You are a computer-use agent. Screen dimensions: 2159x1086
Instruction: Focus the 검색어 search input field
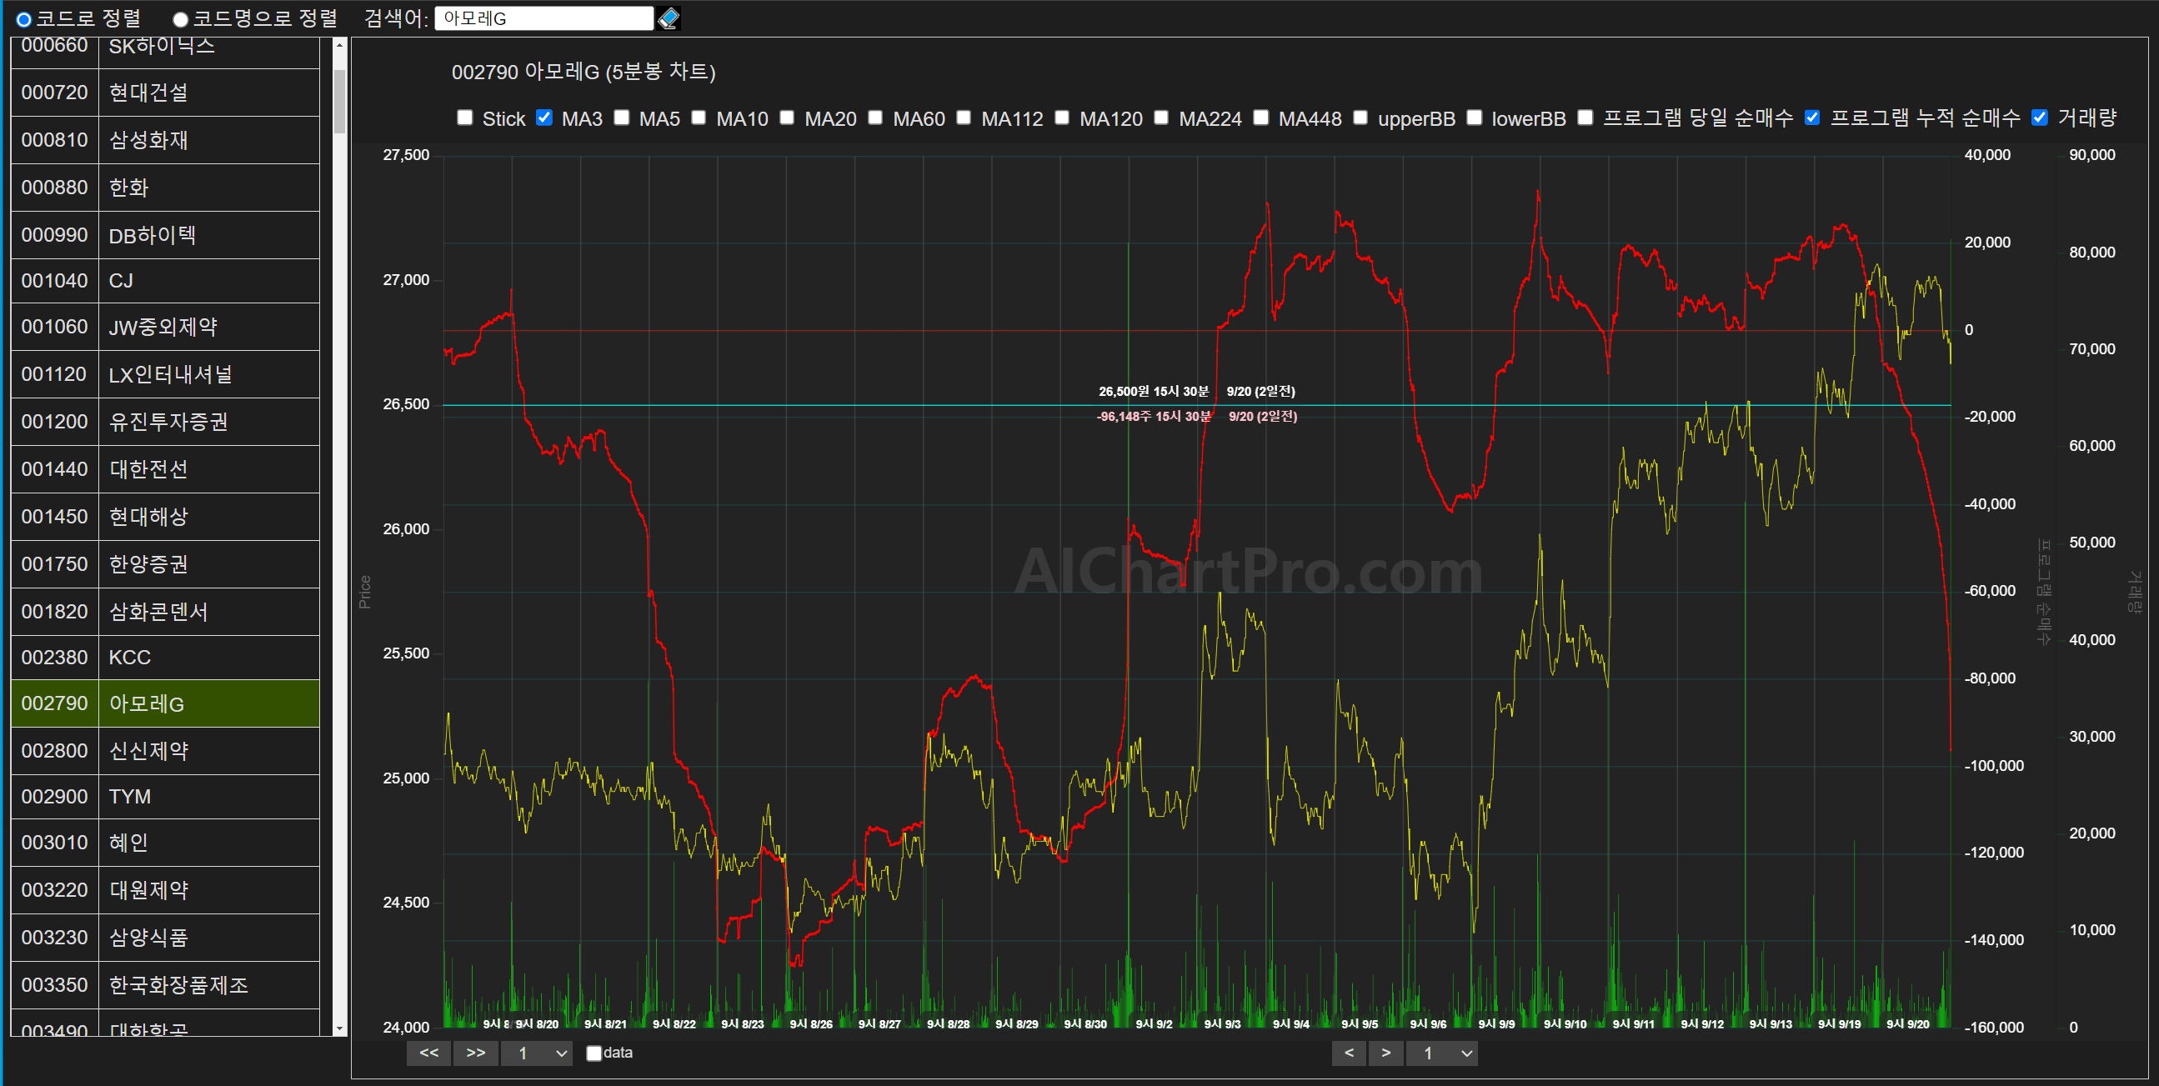point(544,18)
